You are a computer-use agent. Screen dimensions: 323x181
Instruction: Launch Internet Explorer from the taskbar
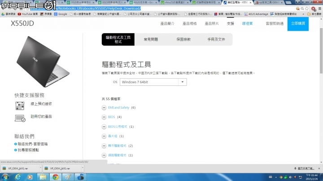18,177
